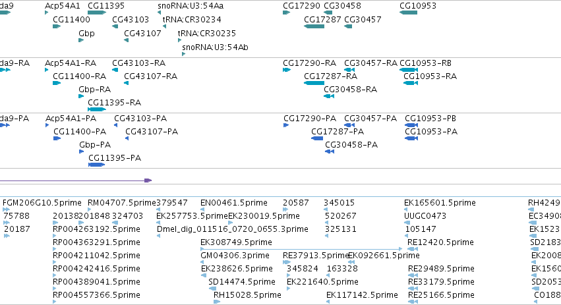Select the Acp54A1 gene label
This screenshot has width=561, height=305.
[62, 6]
